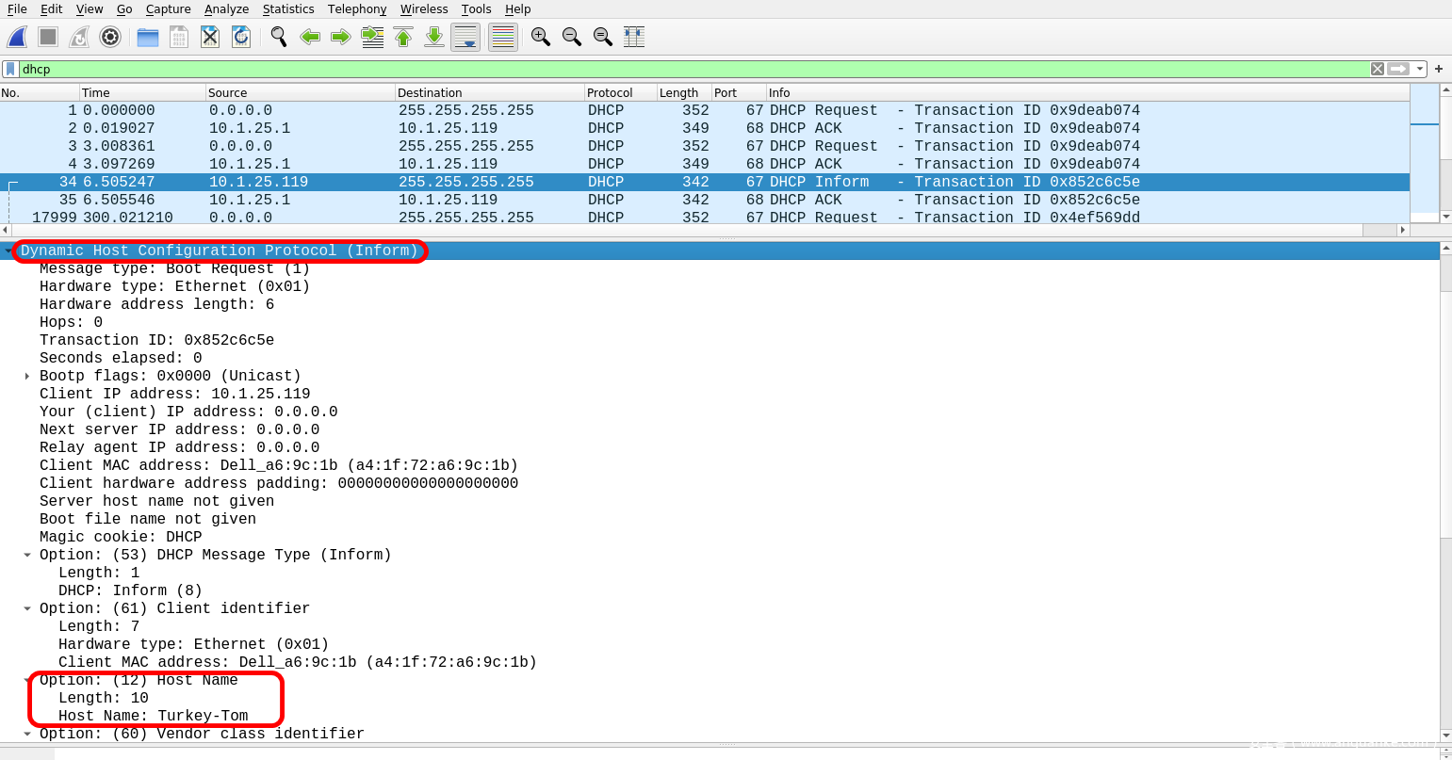Clear the display filter with X button

1378,69
